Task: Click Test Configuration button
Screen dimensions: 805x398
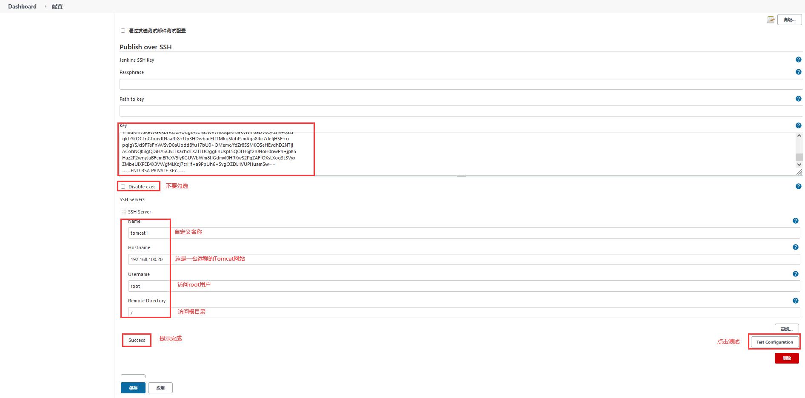Action: tap(774, 342)
